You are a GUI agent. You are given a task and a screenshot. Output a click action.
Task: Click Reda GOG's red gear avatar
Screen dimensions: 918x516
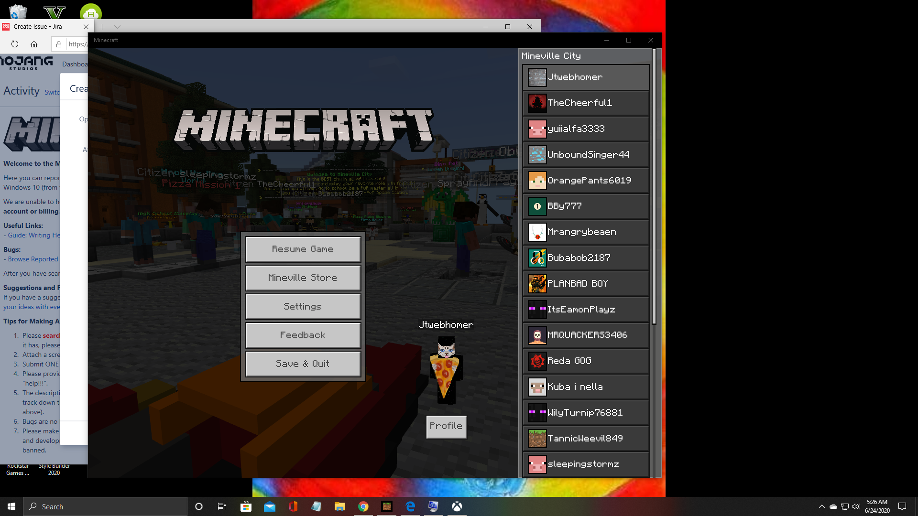coord(537,361)
